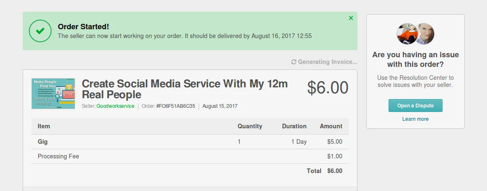
Task: Follow the Learn more link
Action: [x=415, y=119]
